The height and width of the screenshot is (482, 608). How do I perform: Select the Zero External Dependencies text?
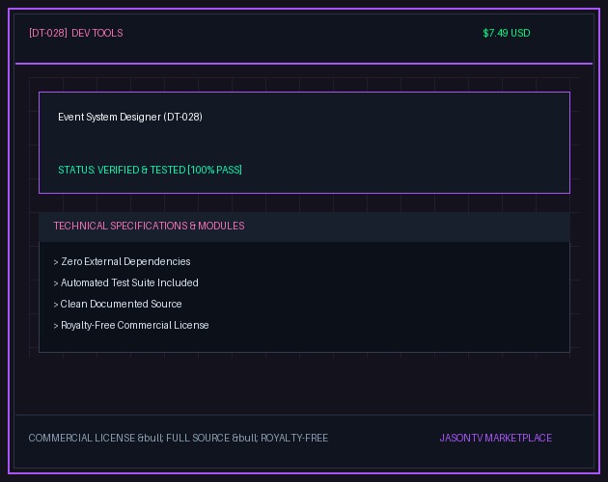125,261
